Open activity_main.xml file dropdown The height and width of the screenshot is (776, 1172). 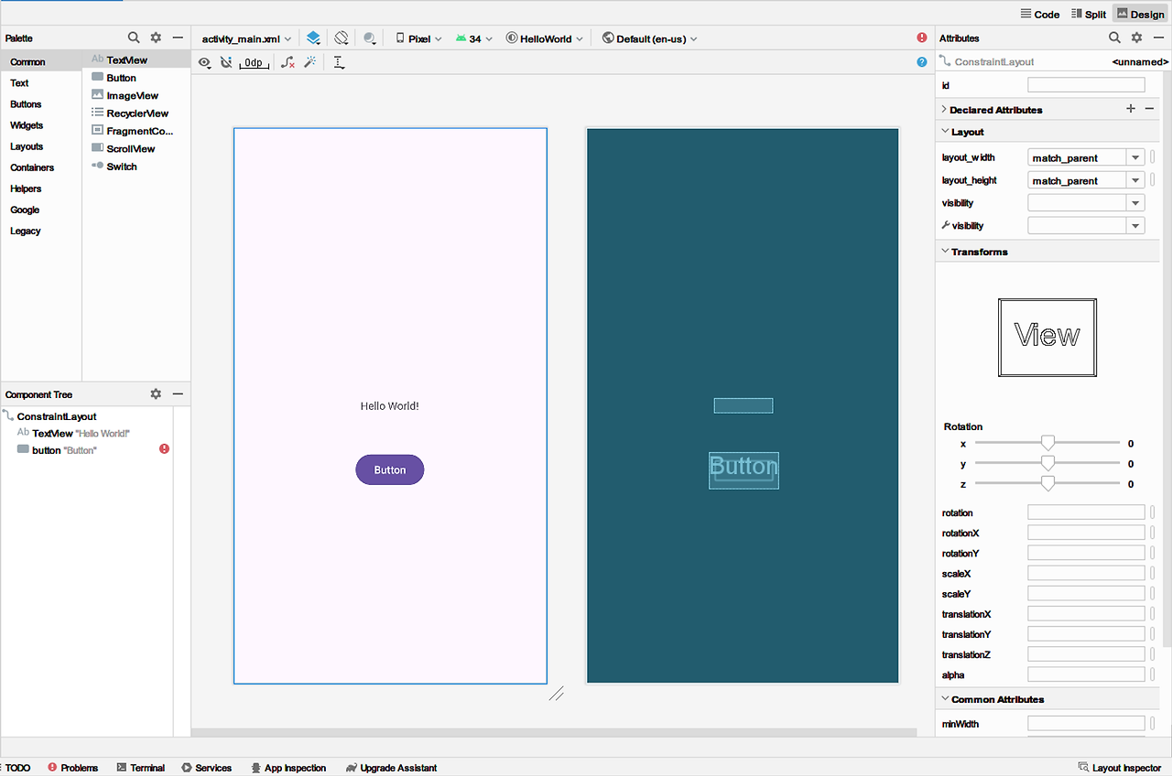click(246, 38)
